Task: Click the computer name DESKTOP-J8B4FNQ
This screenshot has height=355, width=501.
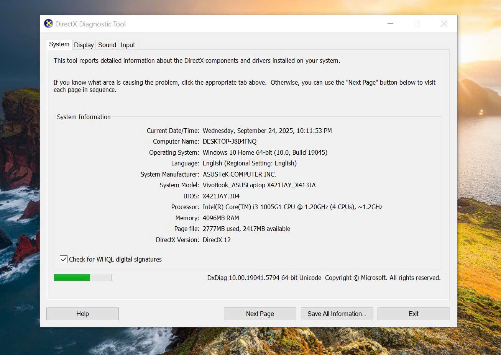Action: coord(229,141)
